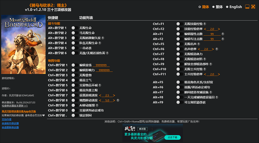Click the 修改器 label in the ad banner

point(142,129)
